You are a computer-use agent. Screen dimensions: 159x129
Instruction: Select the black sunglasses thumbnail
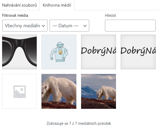19,52
